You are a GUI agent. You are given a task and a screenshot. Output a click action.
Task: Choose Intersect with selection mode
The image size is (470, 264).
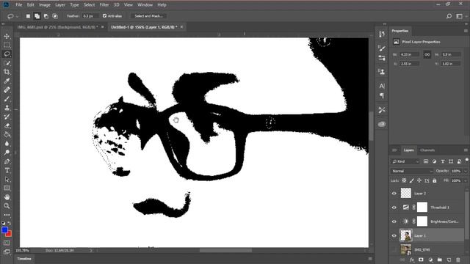(55, 16)
